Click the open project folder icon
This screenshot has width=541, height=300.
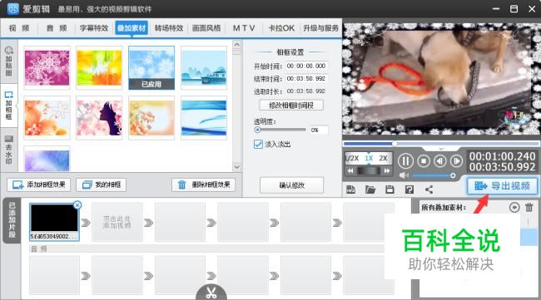coord(370,189)
